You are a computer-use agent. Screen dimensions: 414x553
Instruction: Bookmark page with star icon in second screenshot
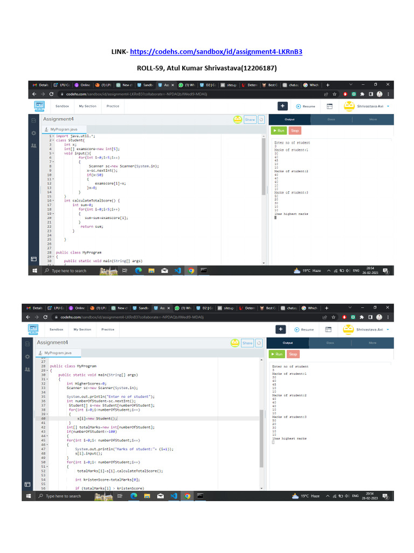pos(333,317)
